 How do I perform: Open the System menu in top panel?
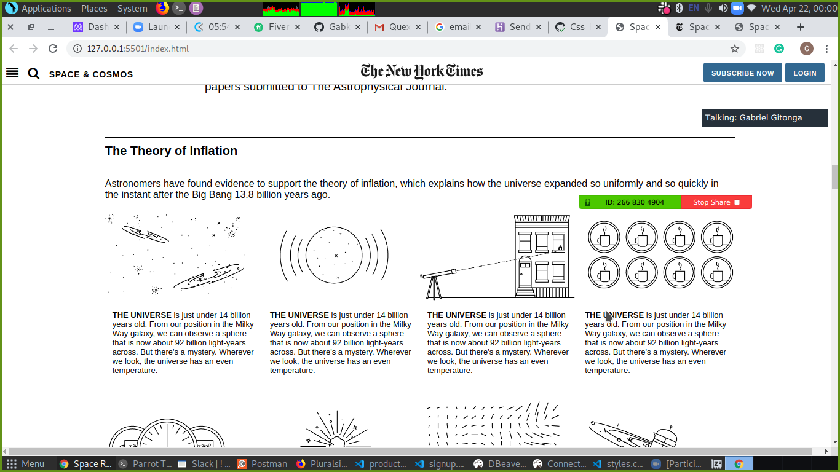(x=132, y=9)
